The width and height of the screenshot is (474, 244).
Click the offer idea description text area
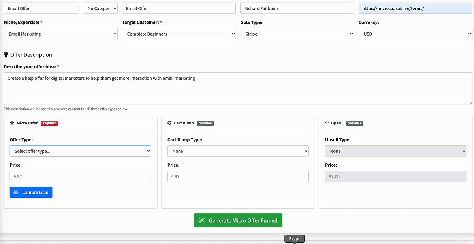[238, 88]
